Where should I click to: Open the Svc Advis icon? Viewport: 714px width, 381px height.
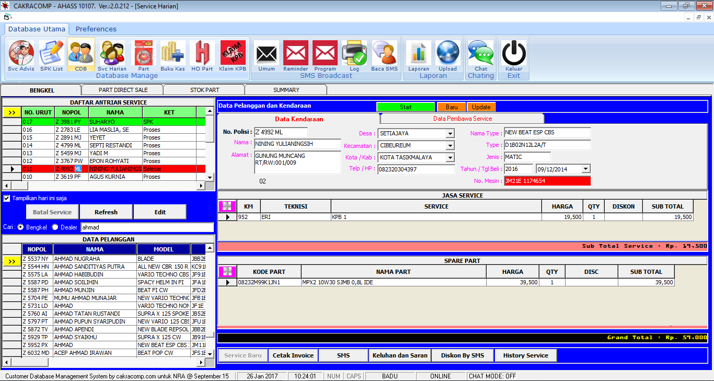point(21,53)
